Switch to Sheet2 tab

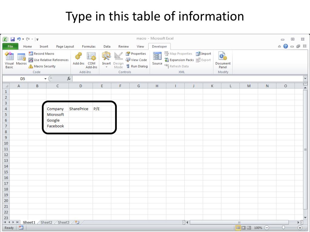(46, 222)
